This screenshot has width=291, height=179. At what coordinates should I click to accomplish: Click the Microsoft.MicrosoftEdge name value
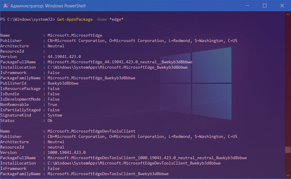click(75, 36)
